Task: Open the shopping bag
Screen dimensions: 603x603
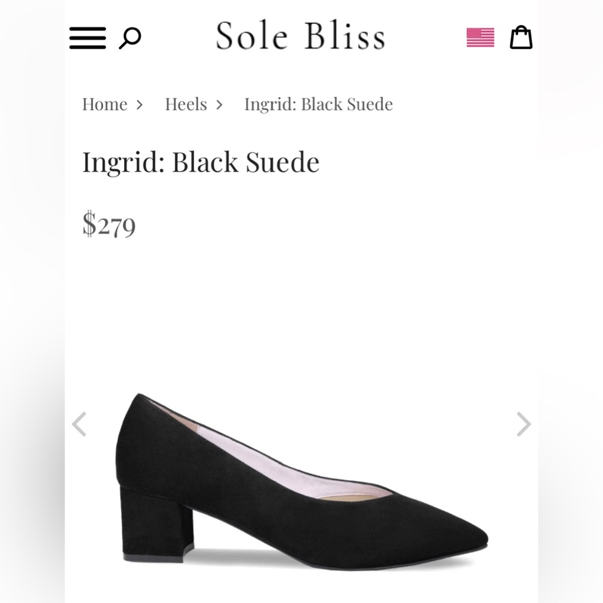Action: tap(521, 37)
